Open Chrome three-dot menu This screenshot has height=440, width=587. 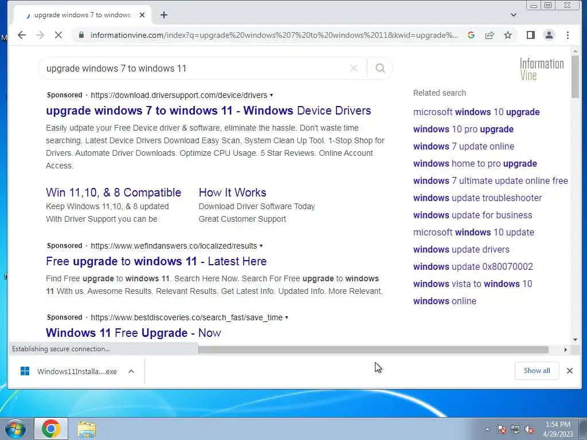pos(568,35)
